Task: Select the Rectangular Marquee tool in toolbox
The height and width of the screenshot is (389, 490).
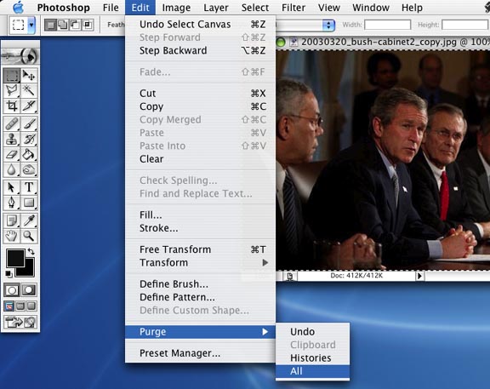Action: 12,76
